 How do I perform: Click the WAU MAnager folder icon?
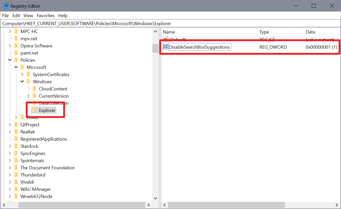tap(16, 189)
